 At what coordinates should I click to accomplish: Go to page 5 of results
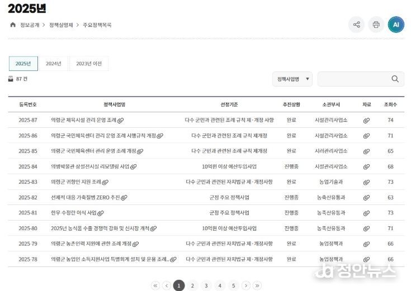[x=233, y=285]
